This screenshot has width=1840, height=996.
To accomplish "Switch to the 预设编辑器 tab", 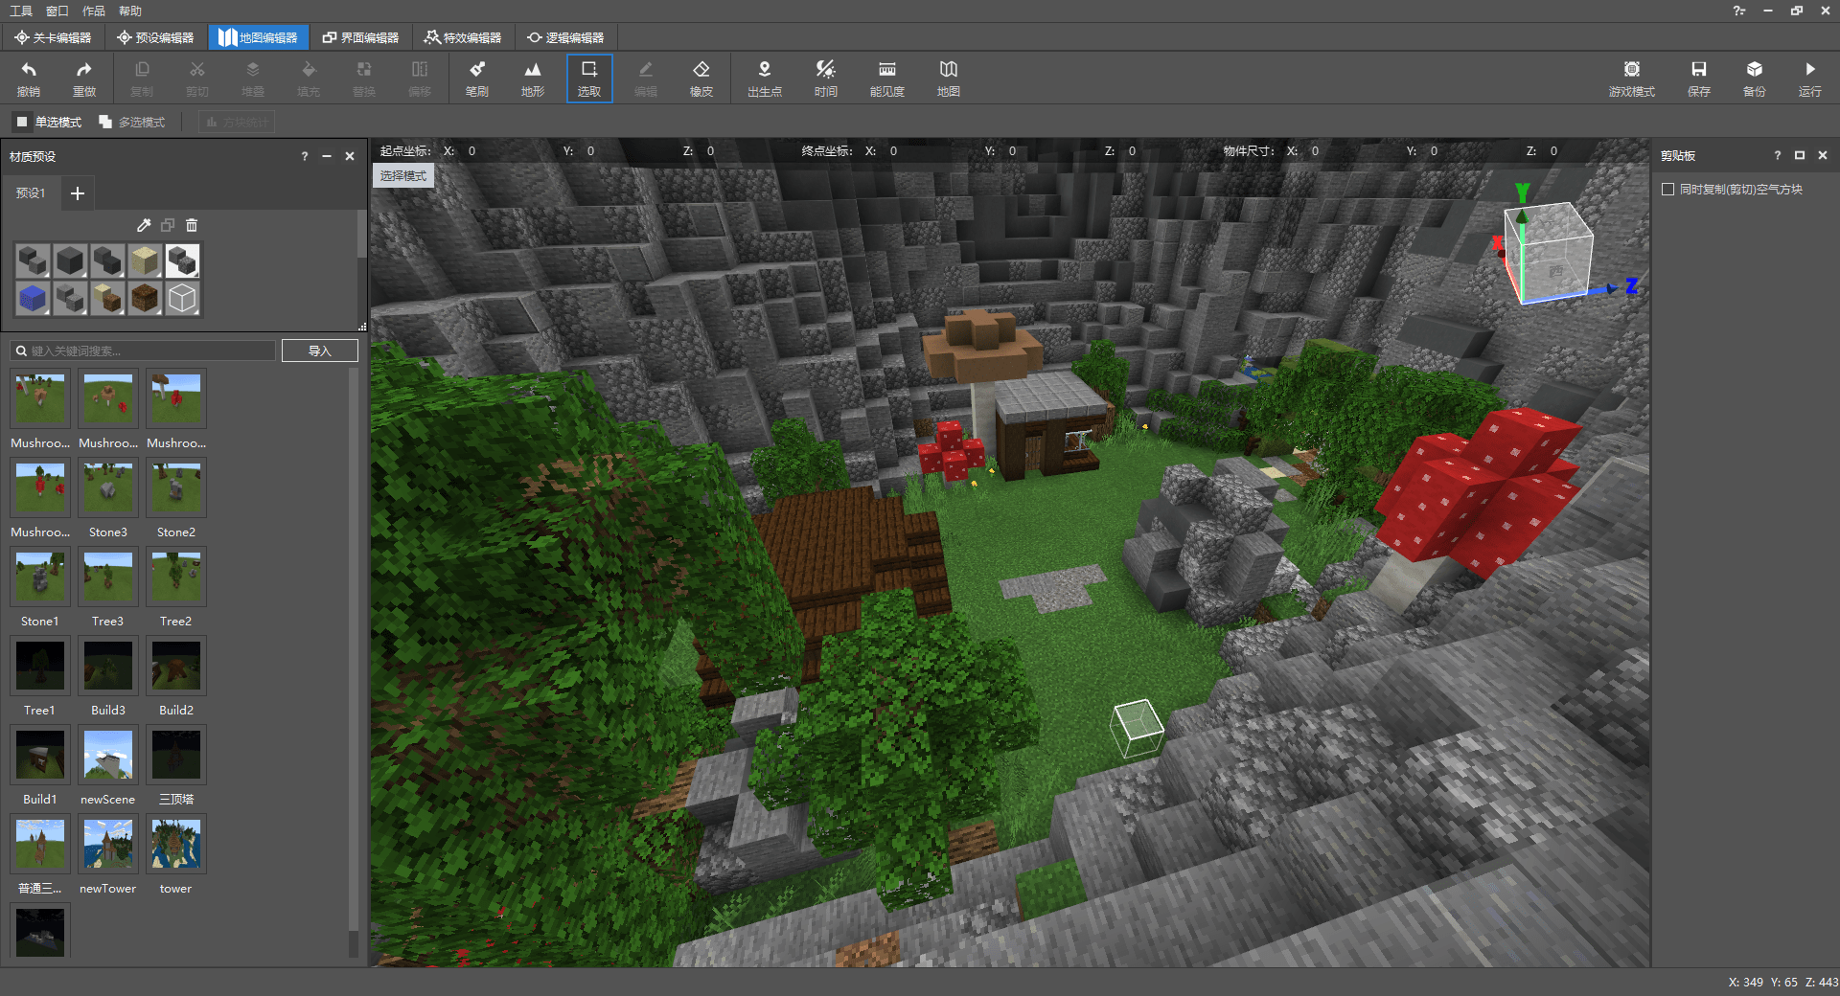I will tap(155, 37).
